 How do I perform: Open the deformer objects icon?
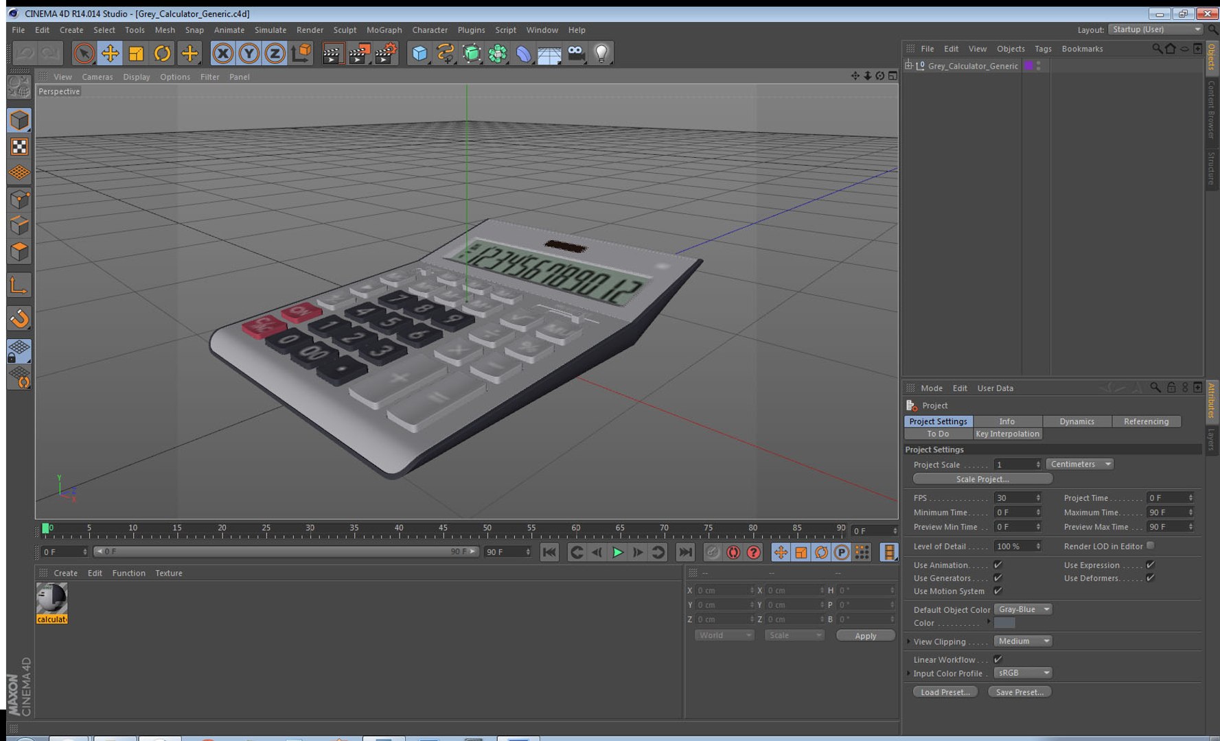[524, 54]
